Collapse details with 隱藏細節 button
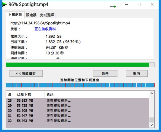Screen dimensions: 161x132 (26, 73)
